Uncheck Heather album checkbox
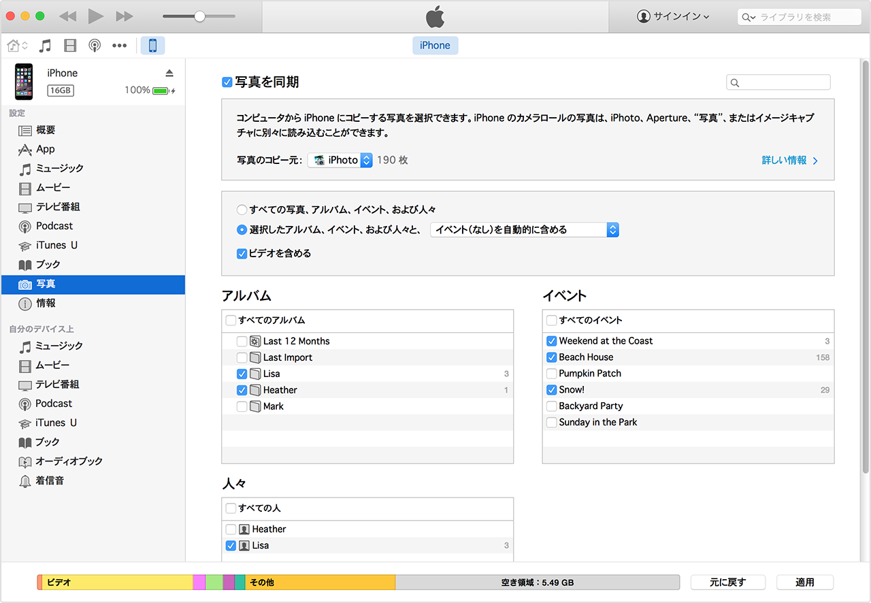This screenshot has width=871, height=603. (242, 390)
